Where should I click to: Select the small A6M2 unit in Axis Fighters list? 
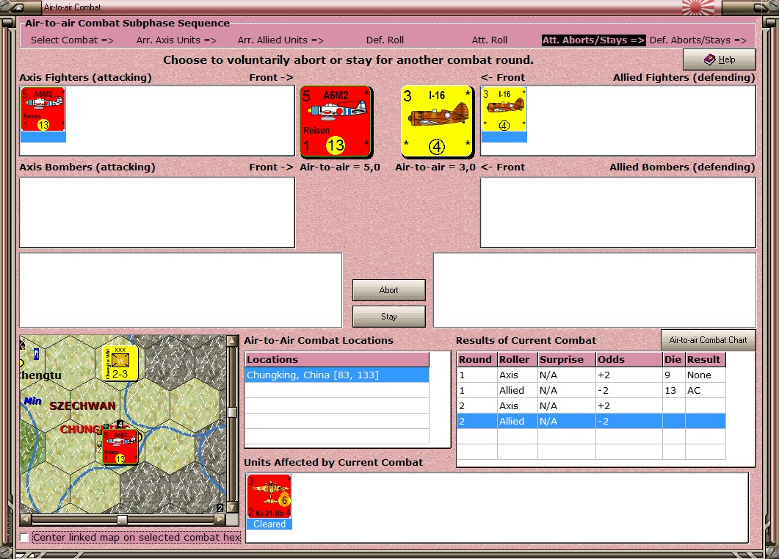pos(43,115)
